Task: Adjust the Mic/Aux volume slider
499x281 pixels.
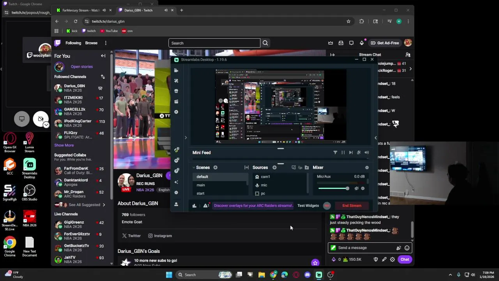Action: pyautogui.click(x=334, y=189)
